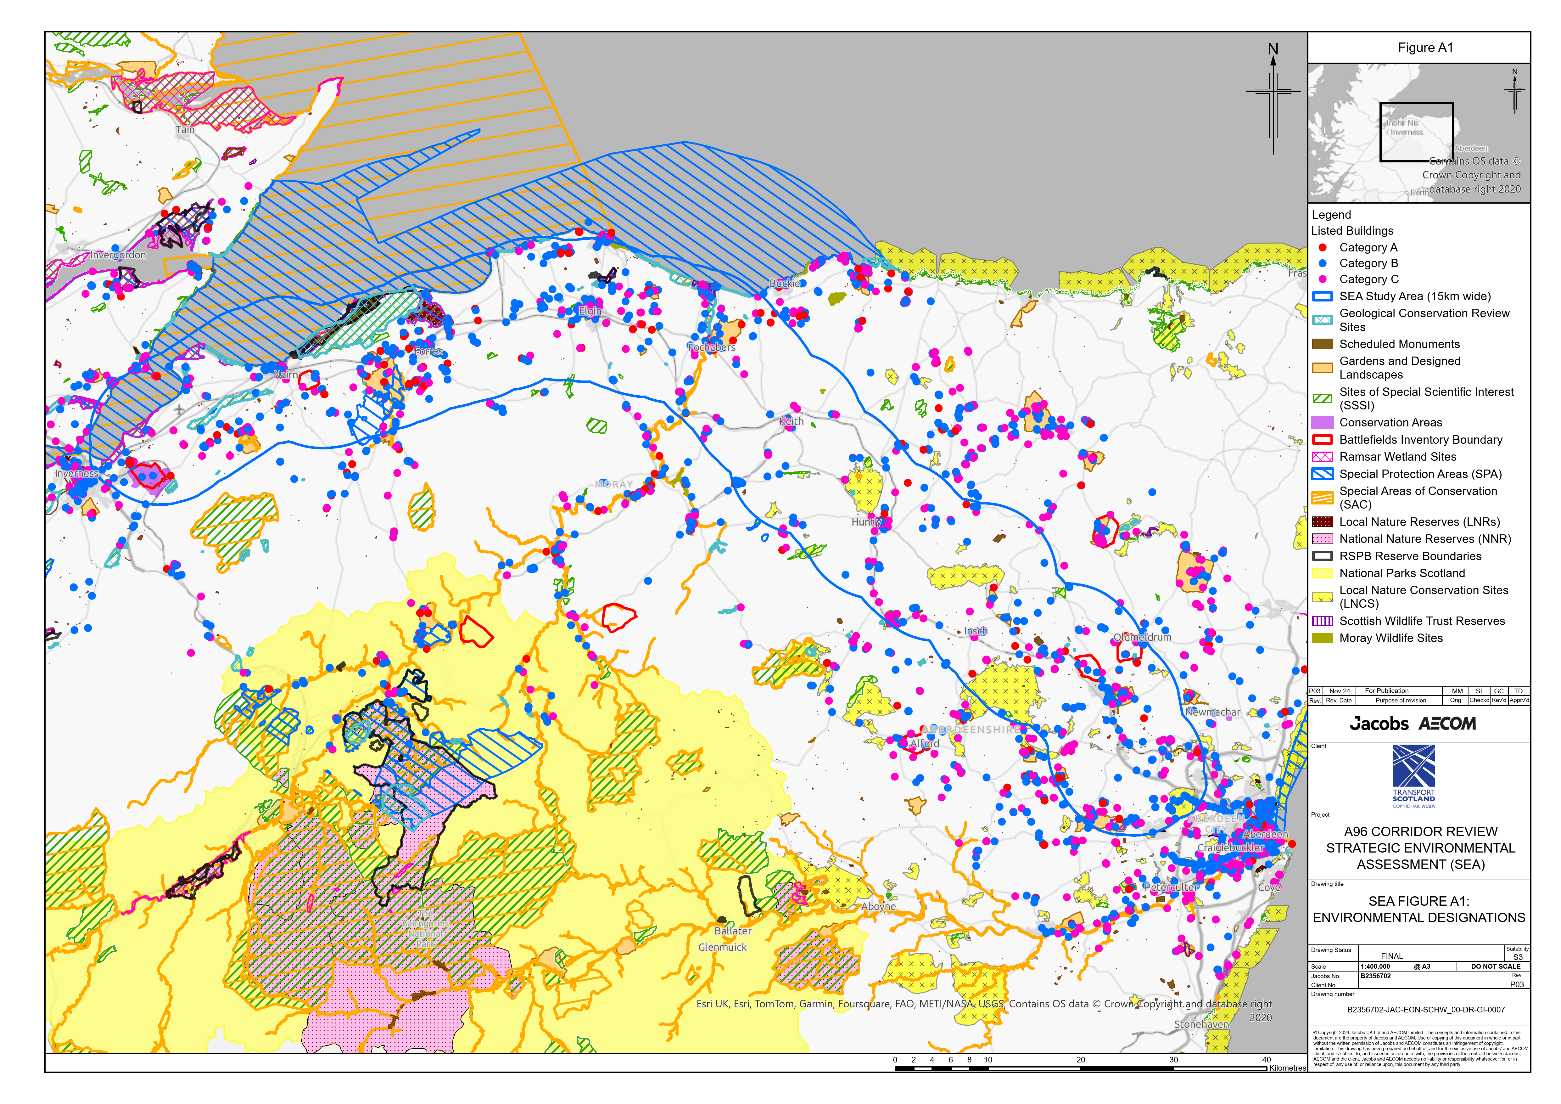This screenshot has width=1561, height=1104.
Task: Click the Category C magenta dot legend symbol
Action: coord(1322,279)
